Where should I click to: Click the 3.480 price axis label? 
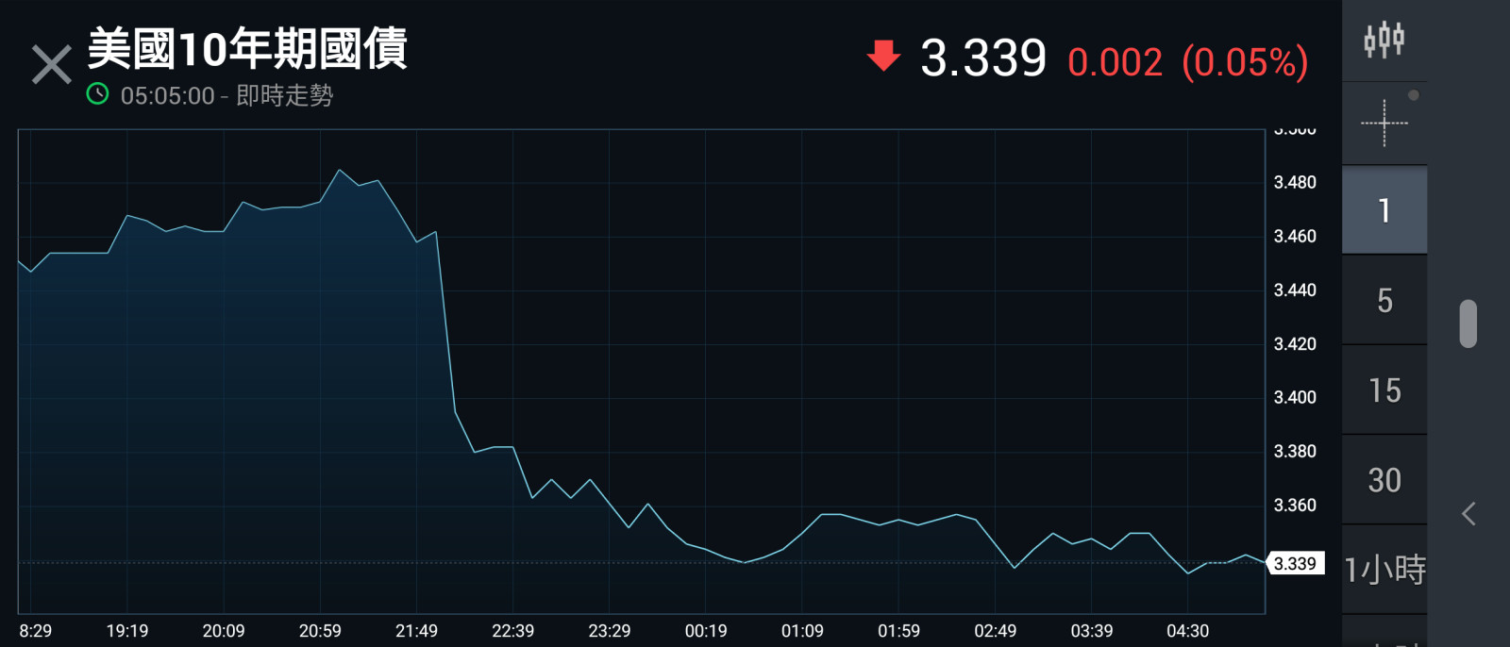[x=1295, y=182]
